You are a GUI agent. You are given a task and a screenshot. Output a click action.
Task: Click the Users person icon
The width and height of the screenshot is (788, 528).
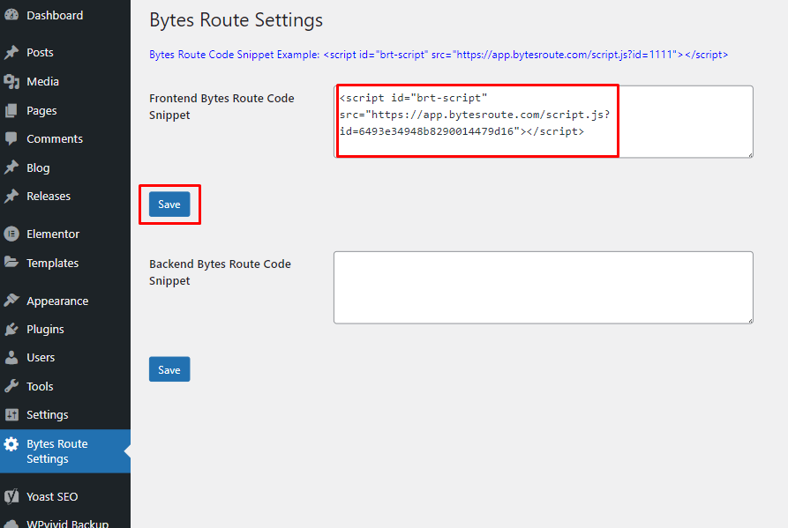tap(11, 357)
